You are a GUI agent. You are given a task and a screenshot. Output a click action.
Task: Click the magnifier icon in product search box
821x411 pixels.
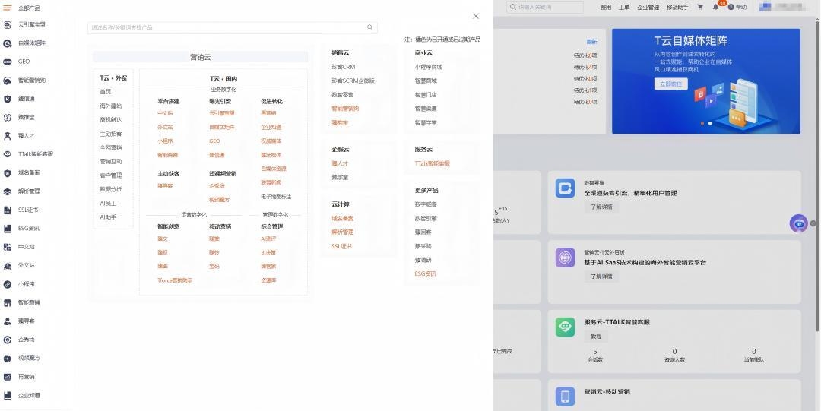(x=369, y=27)
